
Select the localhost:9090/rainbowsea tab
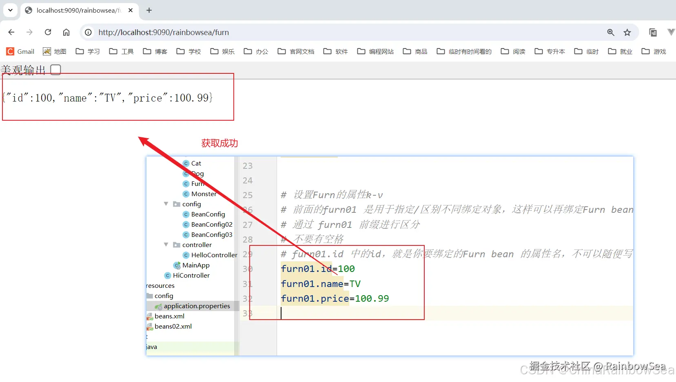(79, 10)
